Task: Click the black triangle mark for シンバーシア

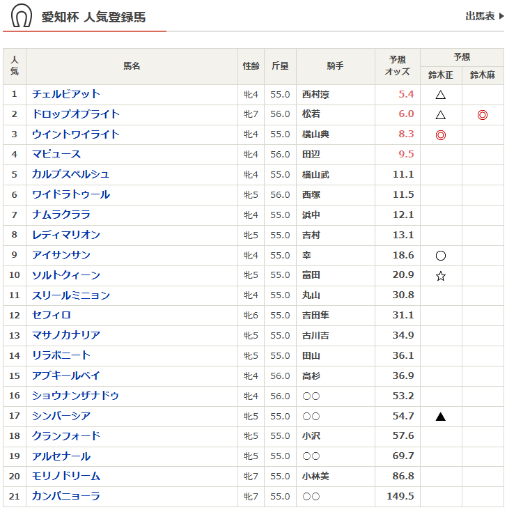Action: [440, 417]
